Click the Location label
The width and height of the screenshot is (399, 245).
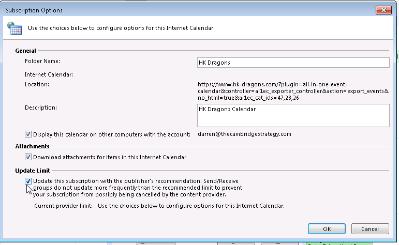(37, 84)
